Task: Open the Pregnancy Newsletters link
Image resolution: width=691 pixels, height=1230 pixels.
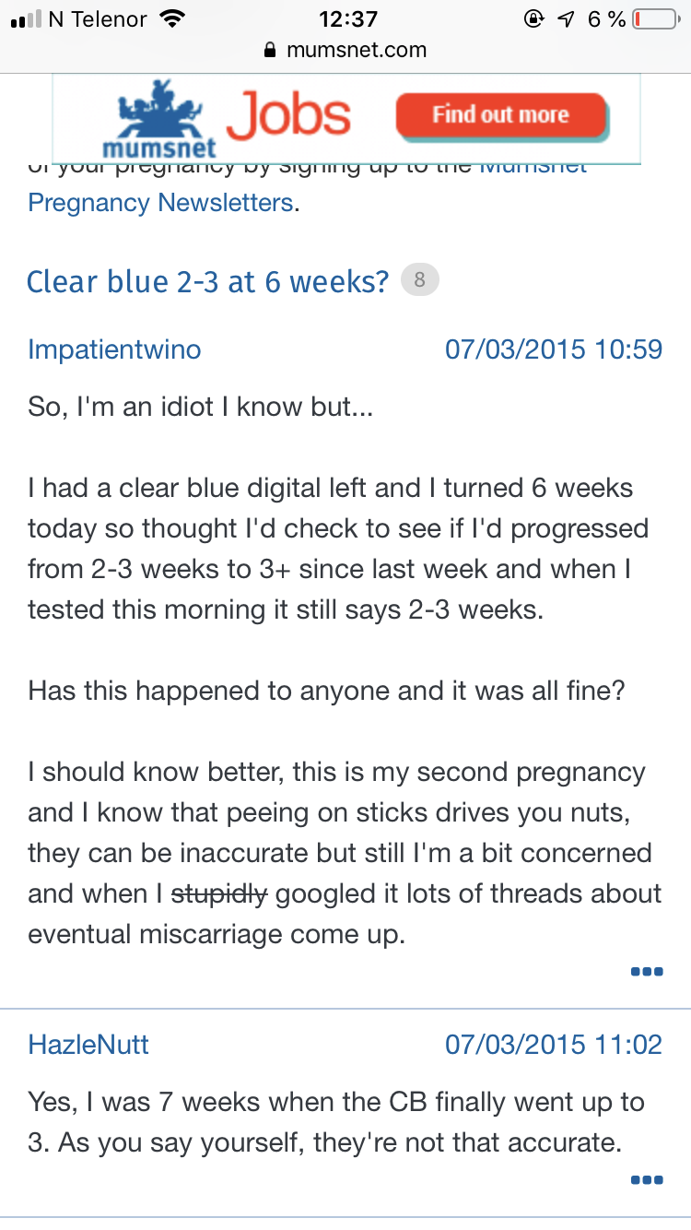Action: [160, 202]
